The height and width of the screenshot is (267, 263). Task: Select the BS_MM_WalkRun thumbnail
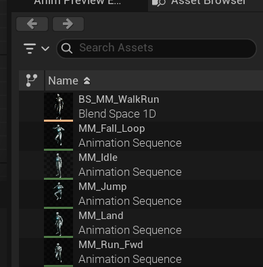click(x=58, y=107)
